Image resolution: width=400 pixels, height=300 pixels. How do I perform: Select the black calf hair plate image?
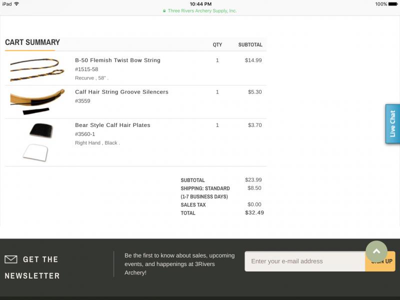point(41,130)
